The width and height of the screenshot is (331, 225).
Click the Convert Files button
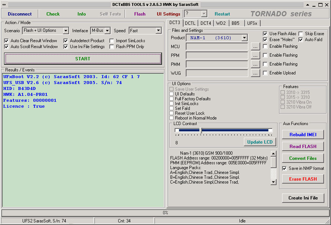[303, 158]
